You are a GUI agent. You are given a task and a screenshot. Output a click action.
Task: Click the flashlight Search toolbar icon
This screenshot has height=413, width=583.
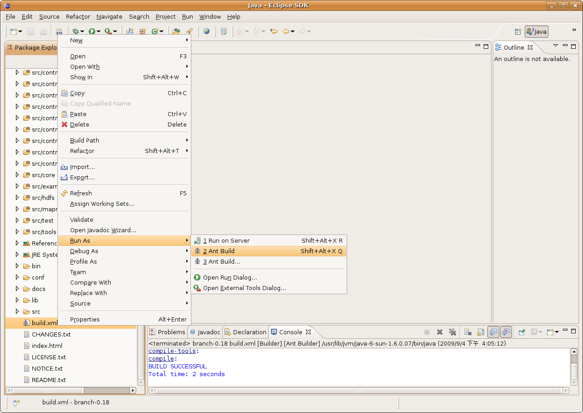189,31
